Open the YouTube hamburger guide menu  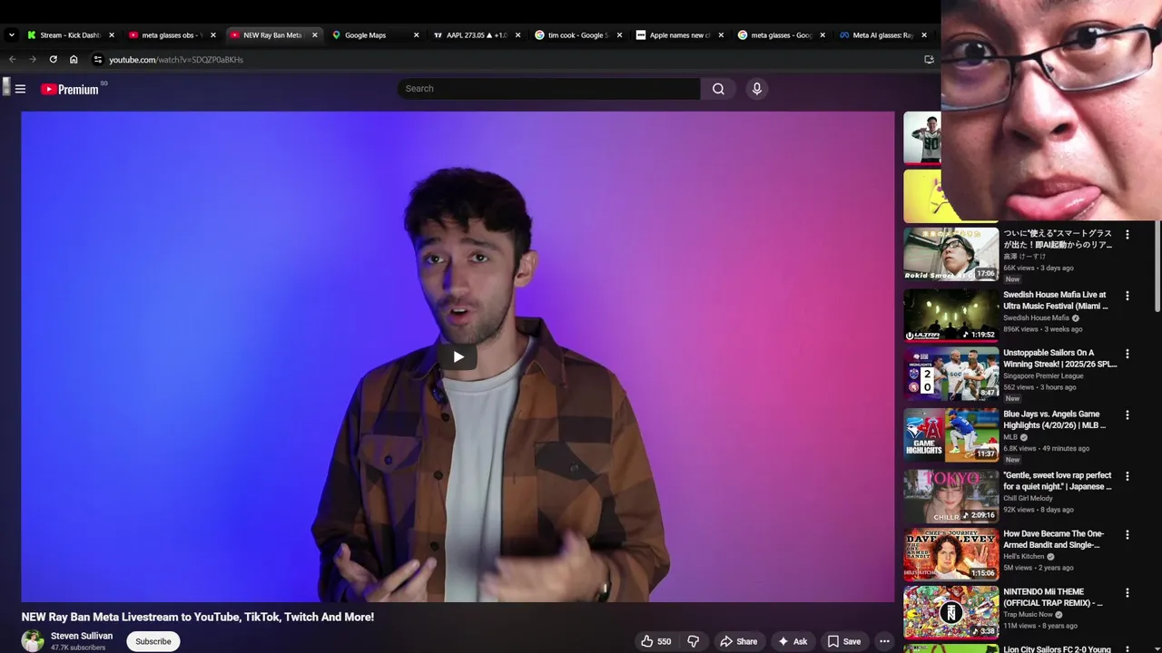point(20,89)
